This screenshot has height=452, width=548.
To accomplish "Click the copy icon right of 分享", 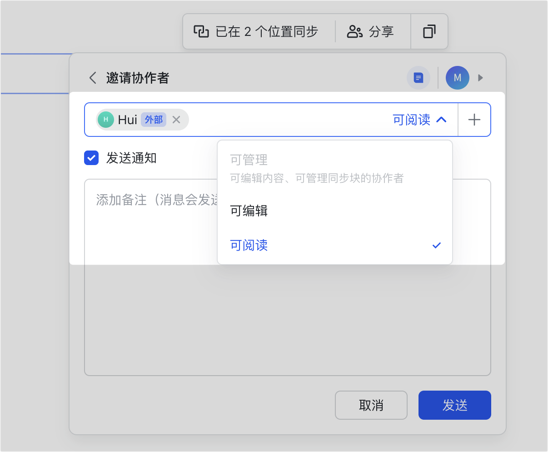I will tap(429, 31).
